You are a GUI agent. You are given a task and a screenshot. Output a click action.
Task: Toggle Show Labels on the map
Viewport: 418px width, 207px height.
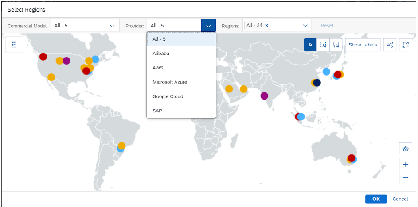tap(363, 45)
